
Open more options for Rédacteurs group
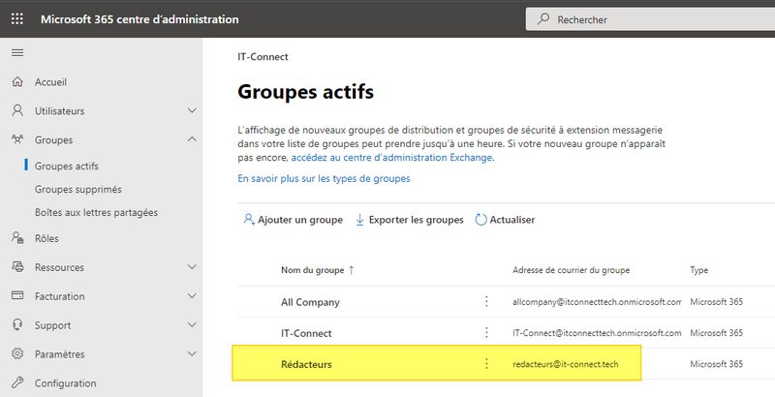[486, 364]
